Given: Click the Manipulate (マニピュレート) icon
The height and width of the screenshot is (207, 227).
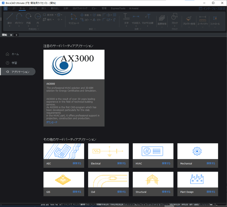Looking at the screenshot, I should (x=74, y=17).
